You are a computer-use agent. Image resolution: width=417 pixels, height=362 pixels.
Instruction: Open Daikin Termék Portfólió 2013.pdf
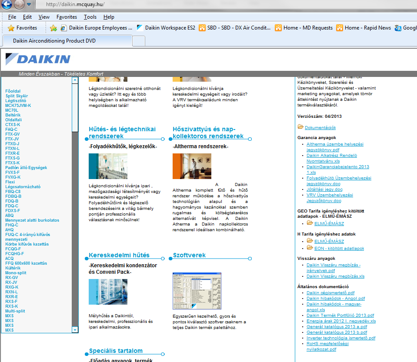[x=340, y=316]
